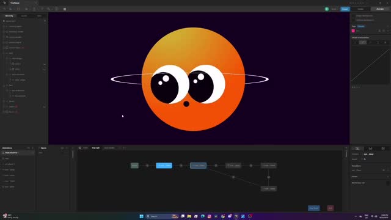Click the blue tag next to Fills label
This screenshot has width=391, height=220.
pyautogui.click(x=361, y=26)
